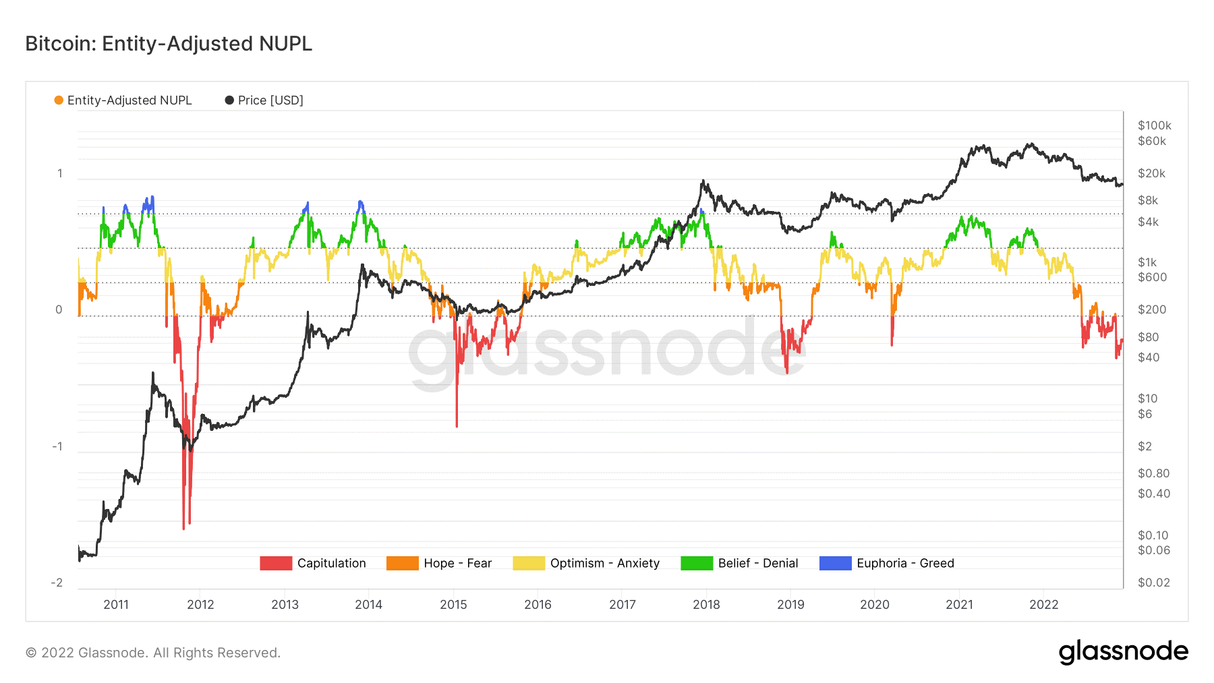Click the $1k price axis label
This screenshot has width=1214, height=683.
point(1147,262)
